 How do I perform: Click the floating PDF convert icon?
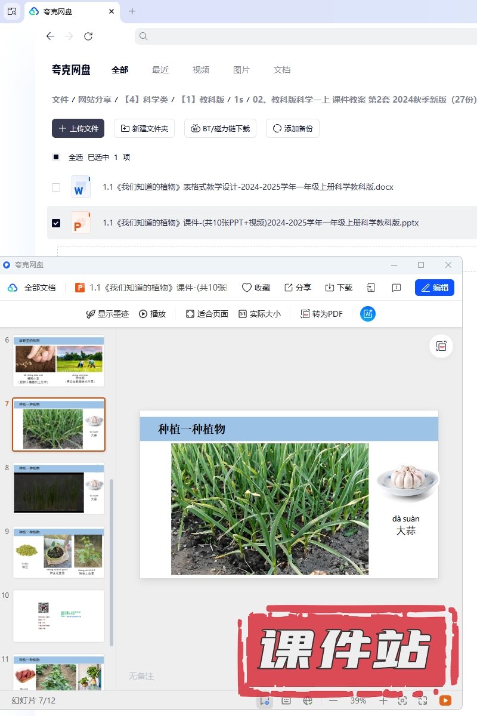[441, 347]
